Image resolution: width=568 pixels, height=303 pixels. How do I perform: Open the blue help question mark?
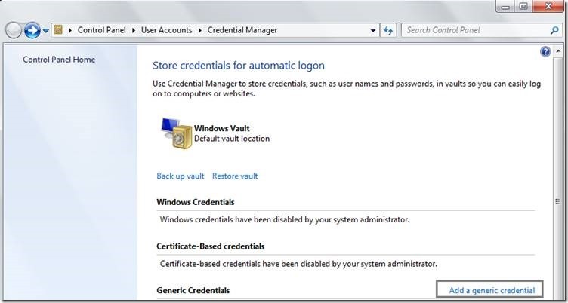pos(545,52)
